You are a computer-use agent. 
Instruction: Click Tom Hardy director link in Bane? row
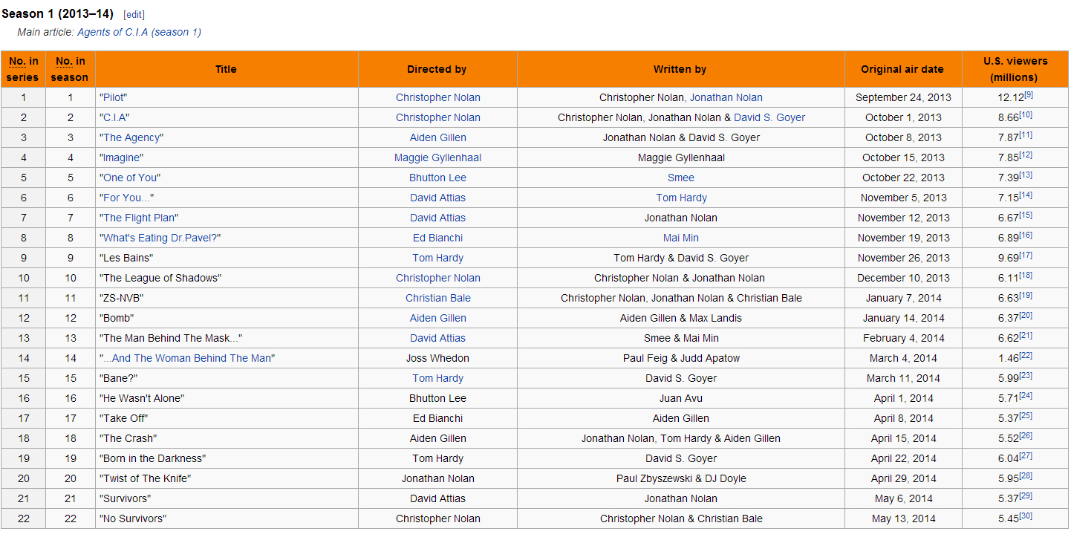(438, 378)
